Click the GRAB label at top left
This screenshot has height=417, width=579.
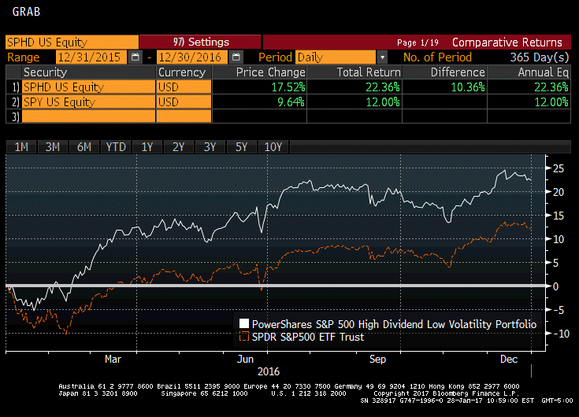coord(26,12)
